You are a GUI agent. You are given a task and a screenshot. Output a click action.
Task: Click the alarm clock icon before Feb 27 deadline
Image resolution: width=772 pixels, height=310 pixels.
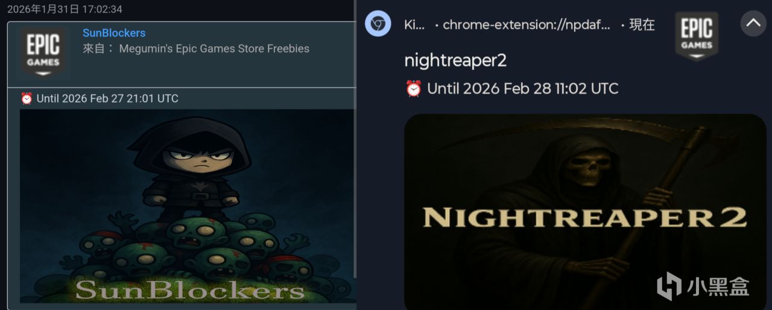27,98
